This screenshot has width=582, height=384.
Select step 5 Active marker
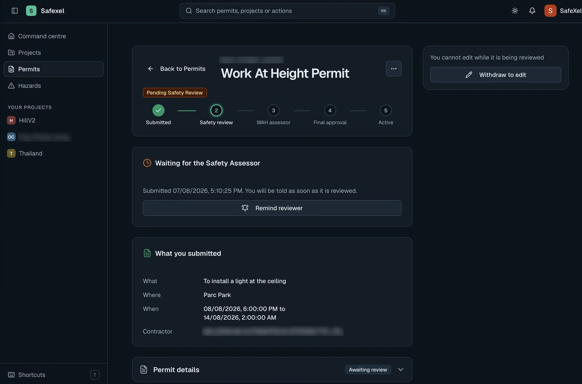pyautogui.click(x=386, y=110)
